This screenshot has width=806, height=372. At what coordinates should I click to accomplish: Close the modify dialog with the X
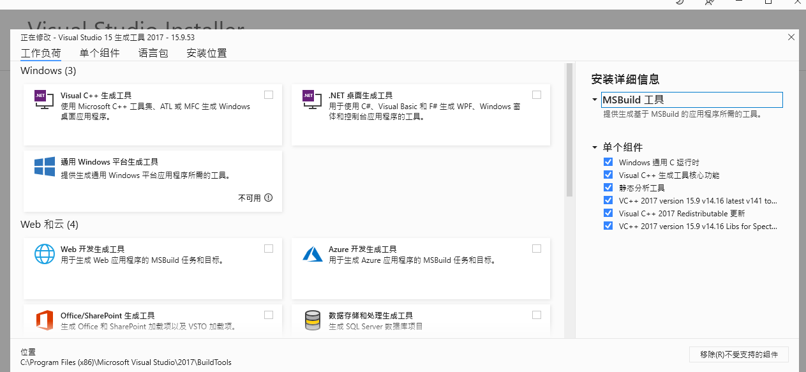coord(791,37)
